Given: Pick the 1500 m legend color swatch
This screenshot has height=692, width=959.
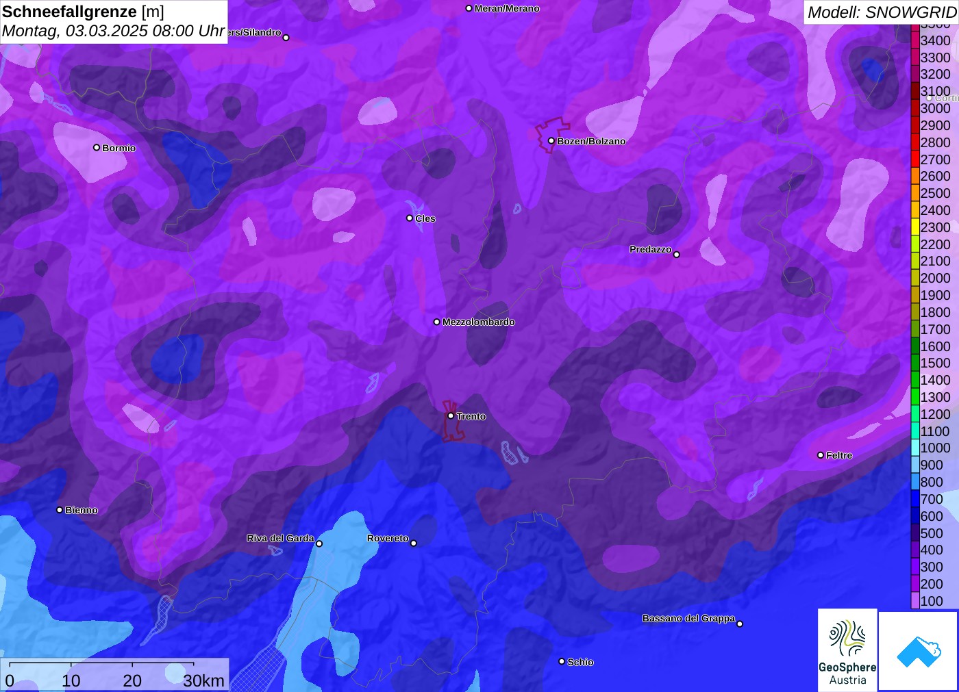Looking at the screenshot, I should pos(915,363).
